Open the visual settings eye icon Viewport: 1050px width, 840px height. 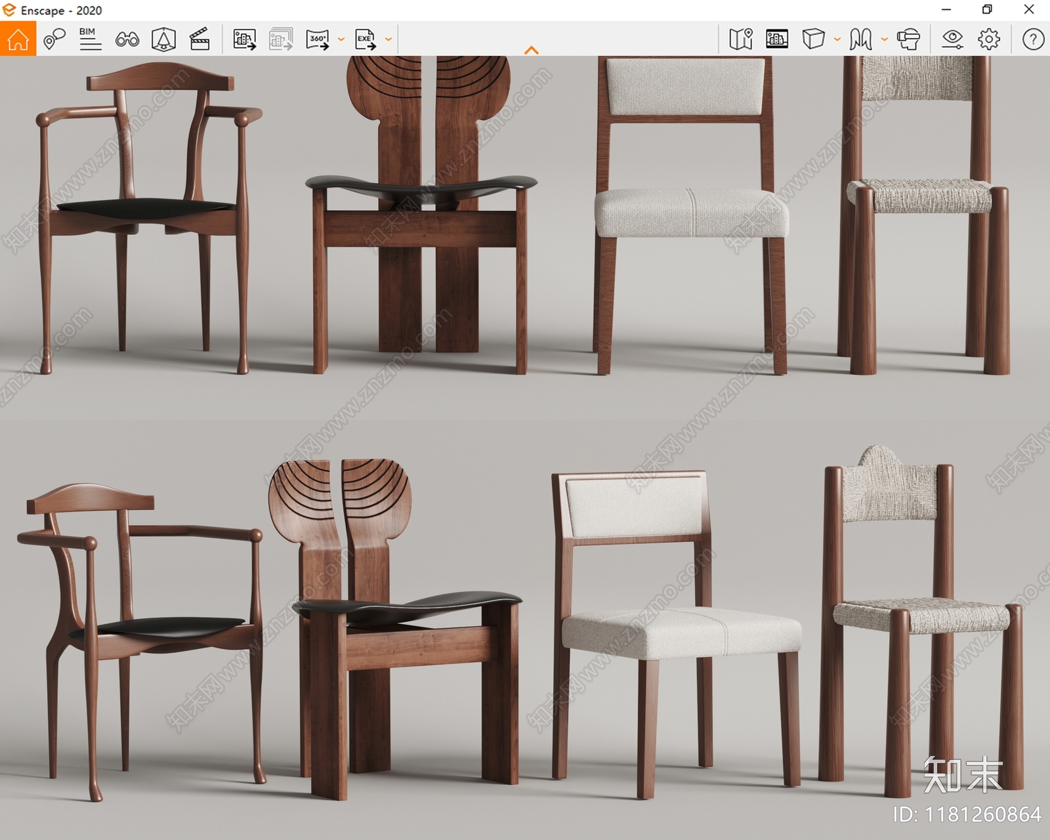pos(952,39)
